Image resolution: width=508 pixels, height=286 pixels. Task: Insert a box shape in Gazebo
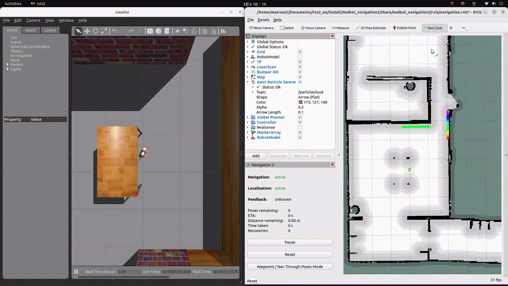[150, 31]
